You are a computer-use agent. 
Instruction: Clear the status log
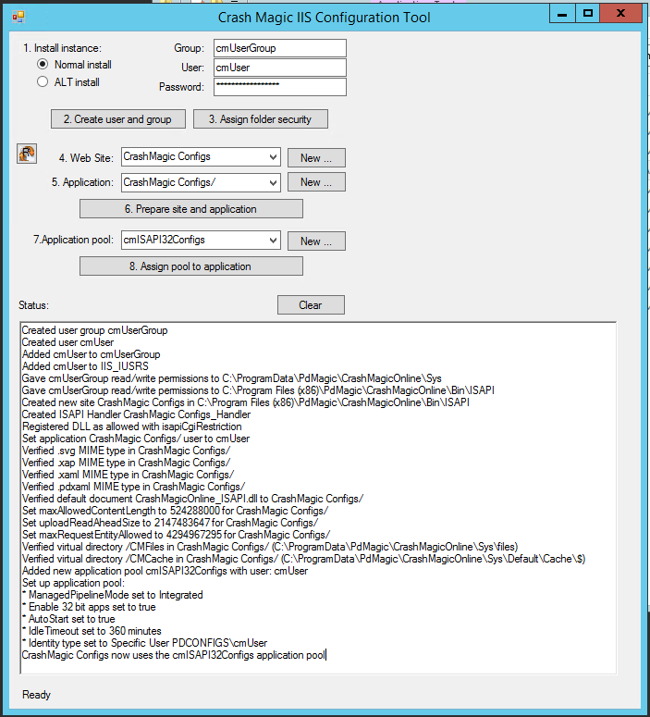coord(311,305)
